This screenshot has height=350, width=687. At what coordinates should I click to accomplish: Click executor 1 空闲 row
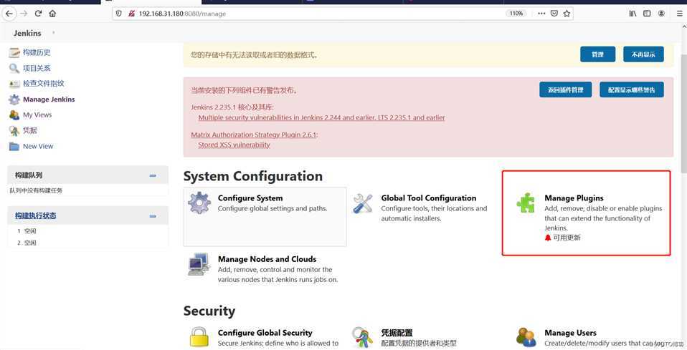(87, 231)
